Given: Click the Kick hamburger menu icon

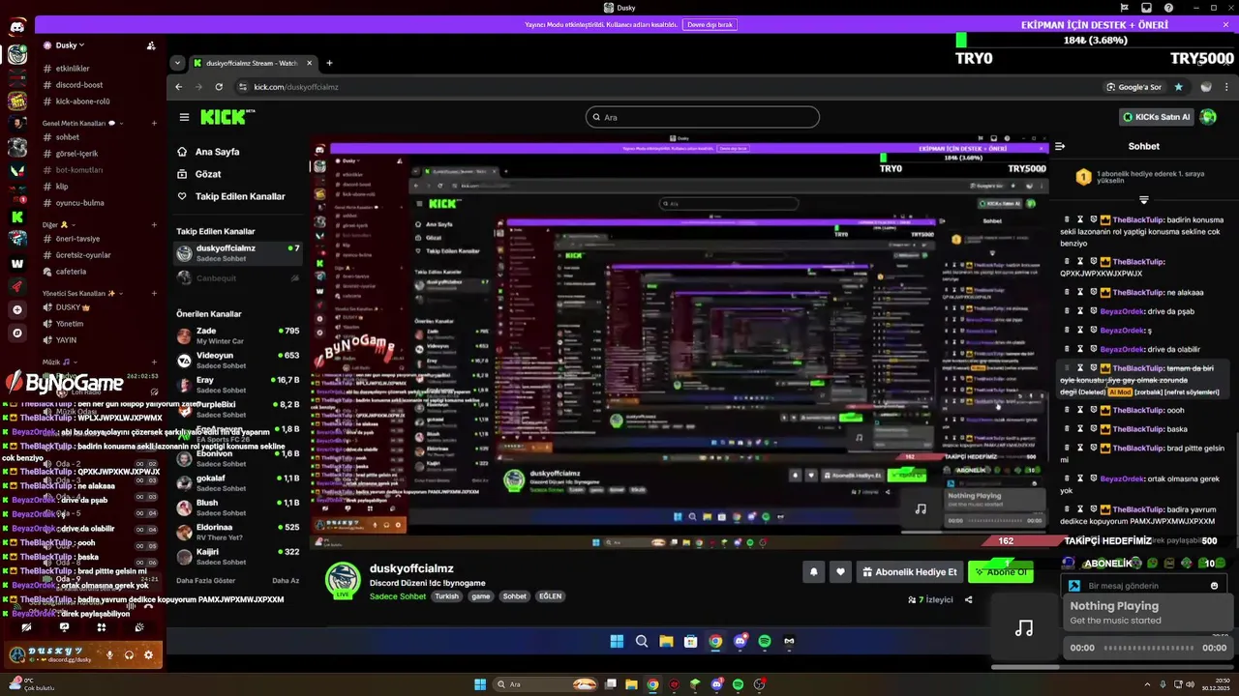Looking at the screenshot, I should coord(184,117).
